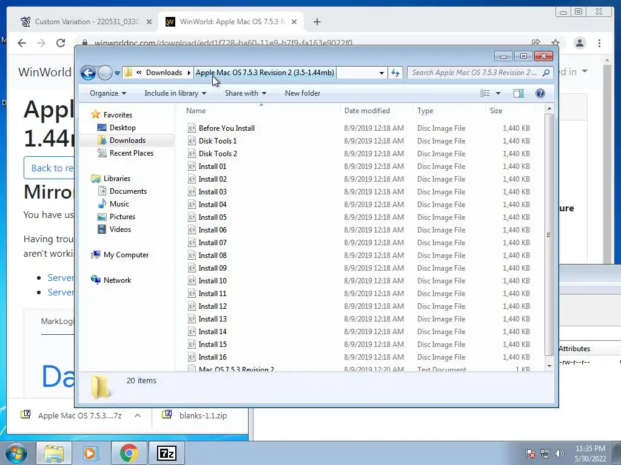Screen dimensions: 621x465
Task: Click the Install 01 disc image icon
Action: 192,166
